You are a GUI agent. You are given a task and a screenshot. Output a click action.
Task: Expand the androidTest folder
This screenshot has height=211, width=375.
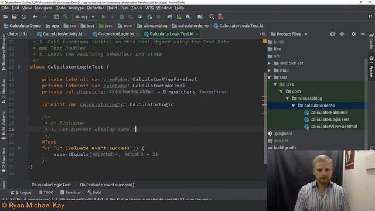(x=270, y=63)
